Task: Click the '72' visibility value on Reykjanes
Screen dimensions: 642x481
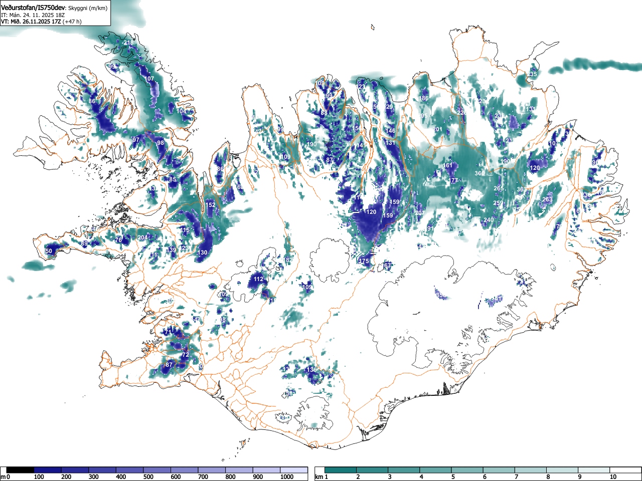Action: pos(185,355)
